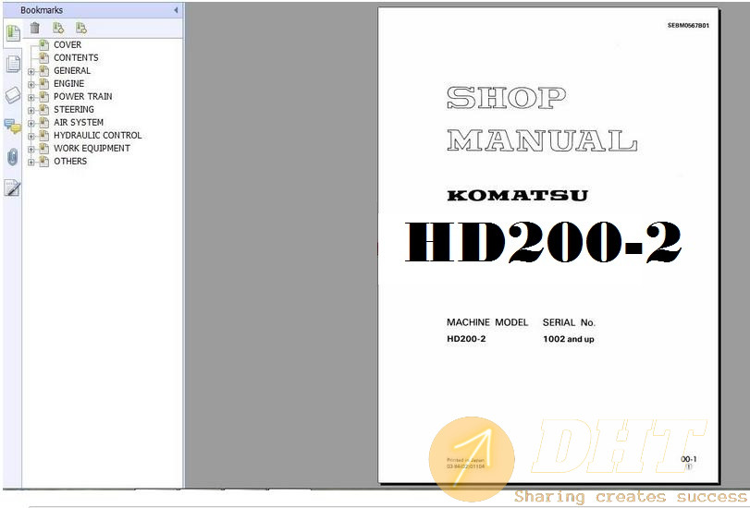This screenshot has width=750, height=508.
Task: Select the WORK EQUIPMENT bookmark
Action: (92, 148)
